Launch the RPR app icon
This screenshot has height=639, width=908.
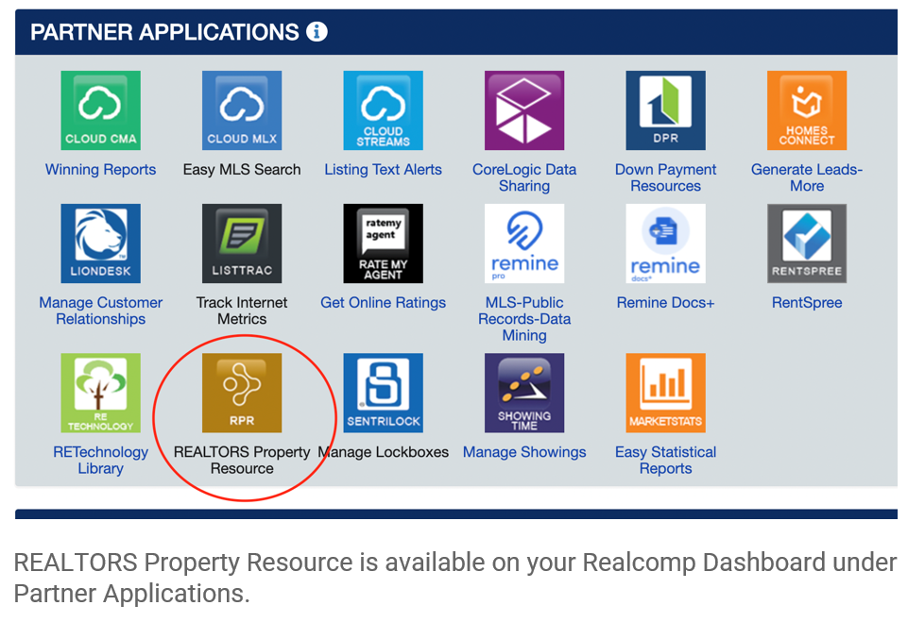[x=242, y=394]
